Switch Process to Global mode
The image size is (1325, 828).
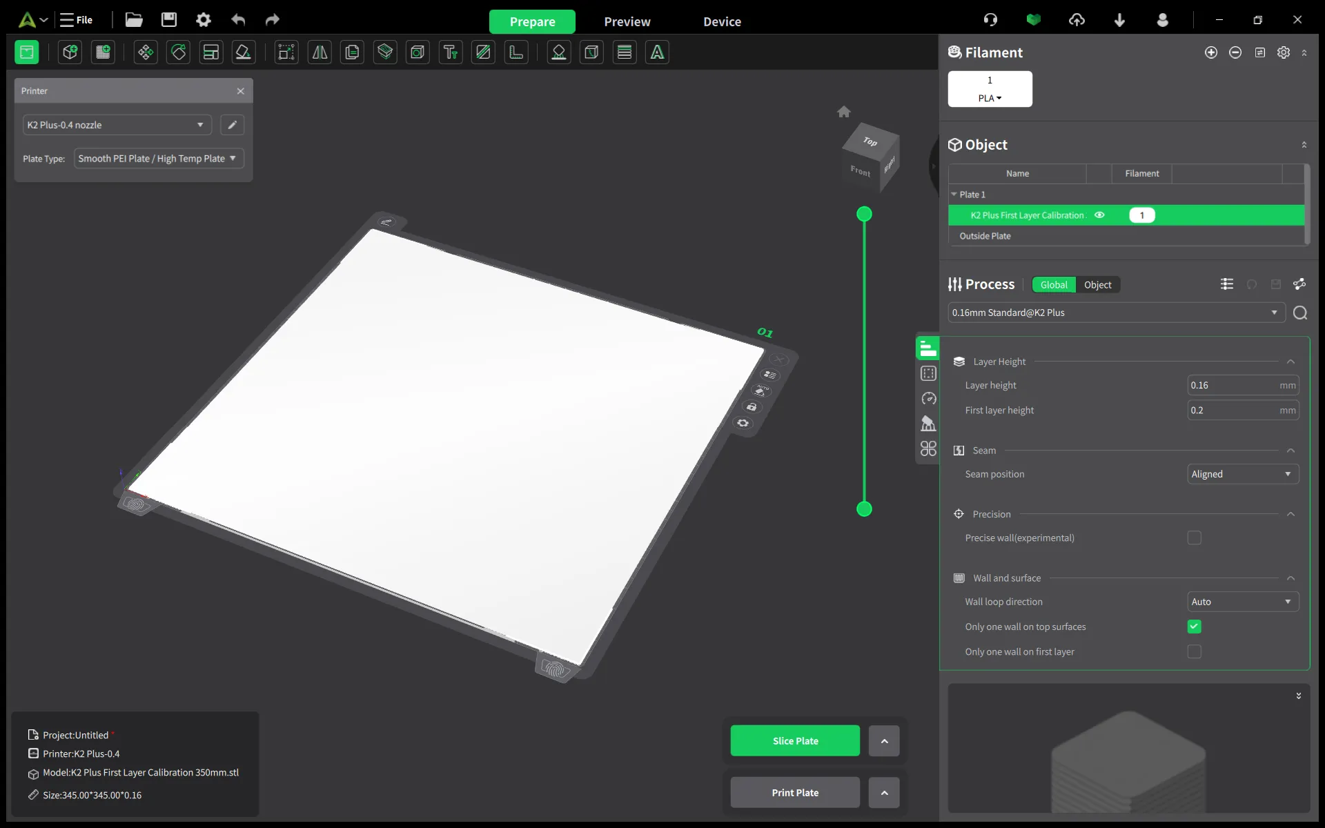1054,285
